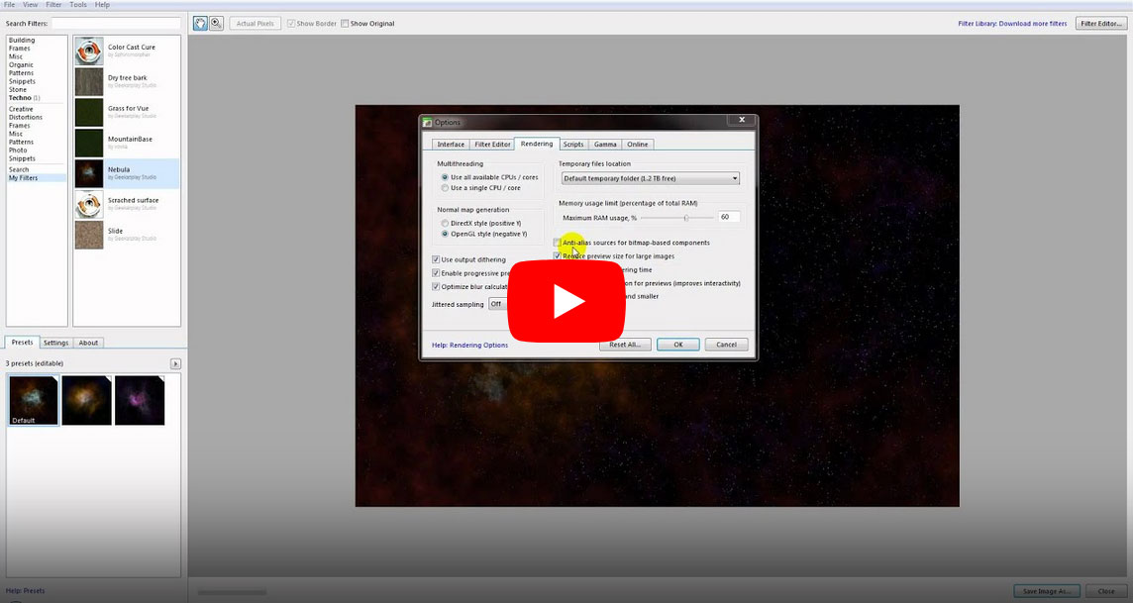
Task: Choose DirectX style normal map option
Action: point(445,223)
